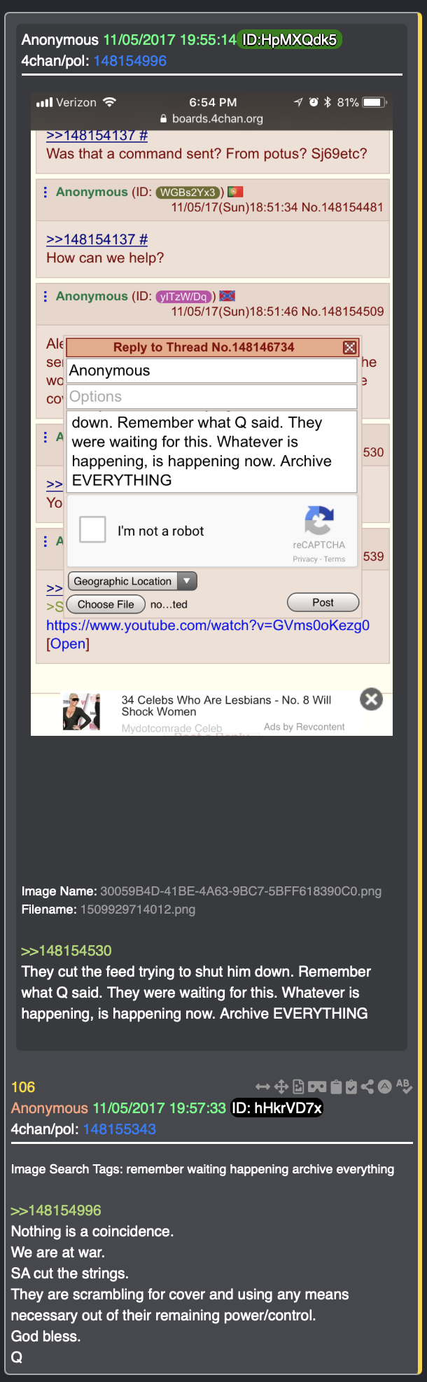The height and width of the screenshot is (1382, 427).
Task: Close the Reply to Thread dialog
Action: 350,347
